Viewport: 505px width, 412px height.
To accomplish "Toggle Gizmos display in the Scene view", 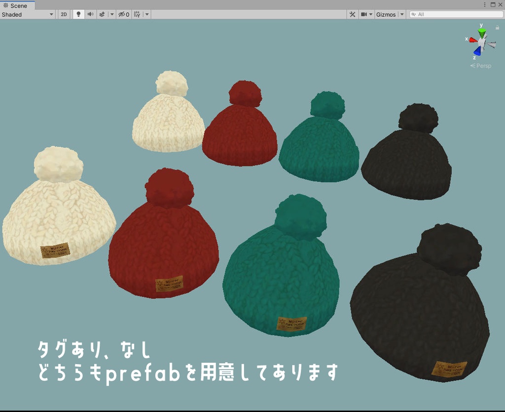I will point(386,14).
